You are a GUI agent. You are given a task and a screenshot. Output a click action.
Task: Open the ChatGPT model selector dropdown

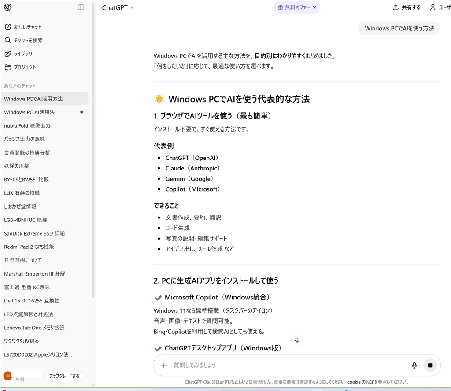click(x=118, y=8)
